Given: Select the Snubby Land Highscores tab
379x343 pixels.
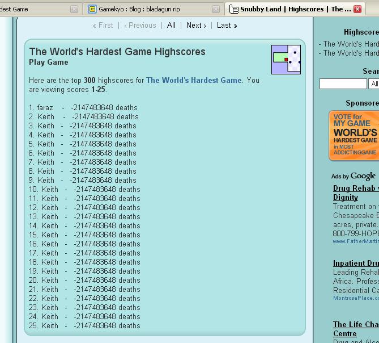Looking at the screenshot, I should [295, 9].
